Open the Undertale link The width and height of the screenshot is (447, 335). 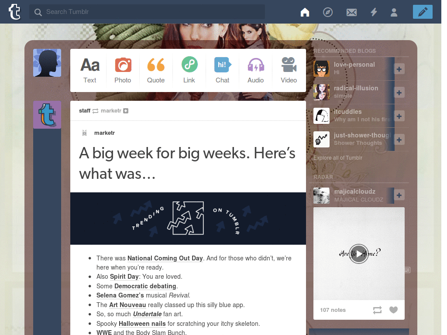click(148, 314)
